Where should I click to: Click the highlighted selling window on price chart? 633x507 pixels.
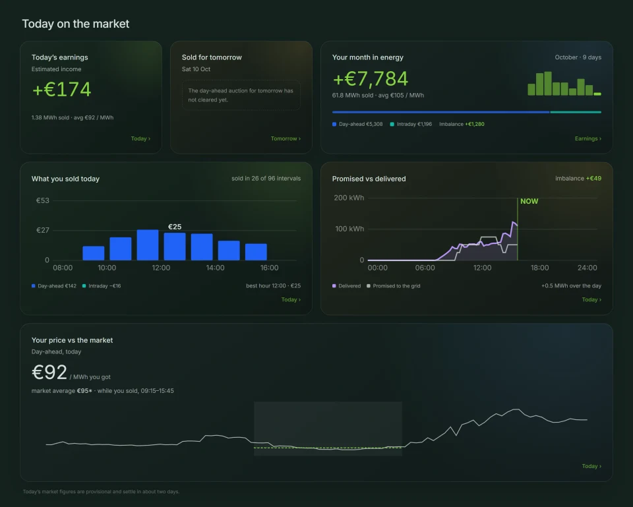(x=328, y=429)
